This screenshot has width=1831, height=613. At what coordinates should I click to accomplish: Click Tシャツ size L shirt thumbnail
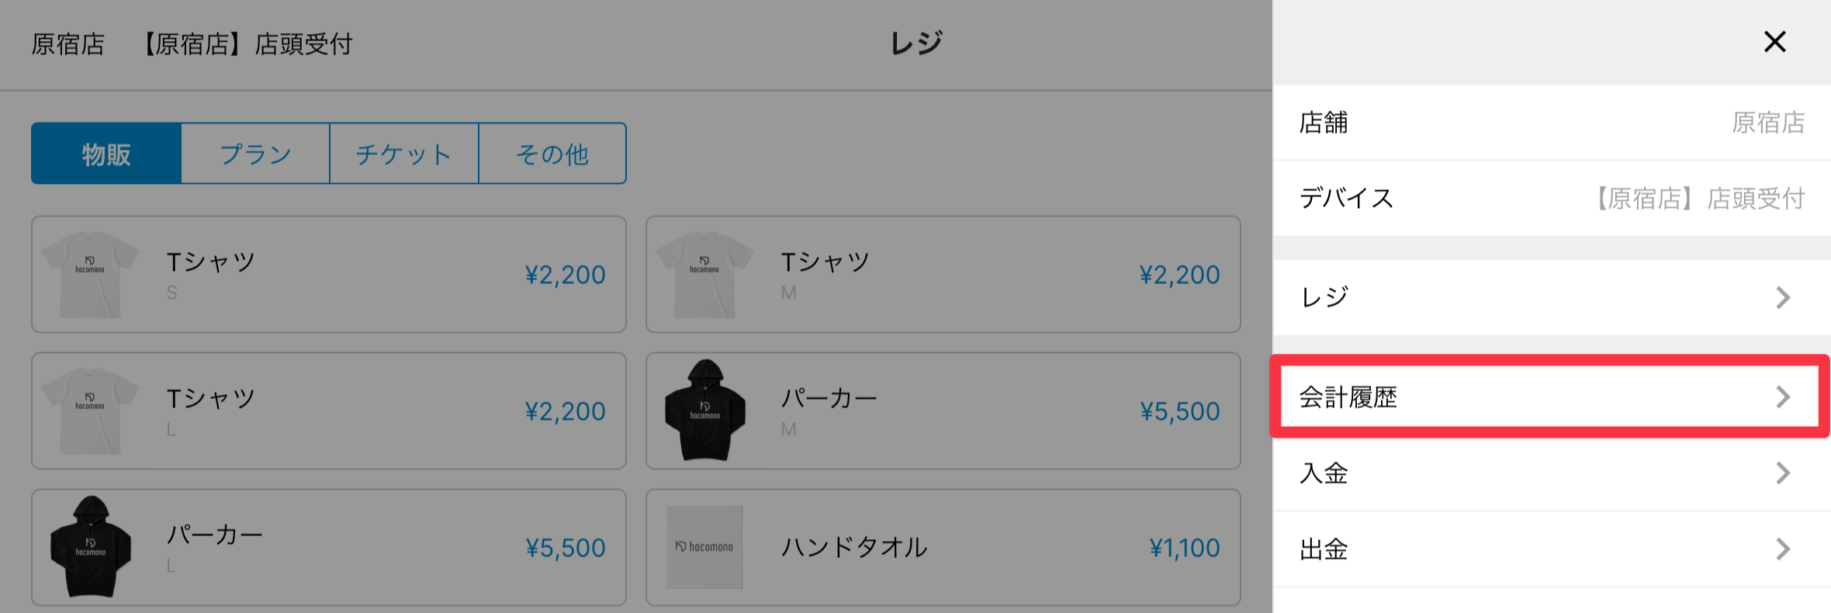tap(90, 411)
